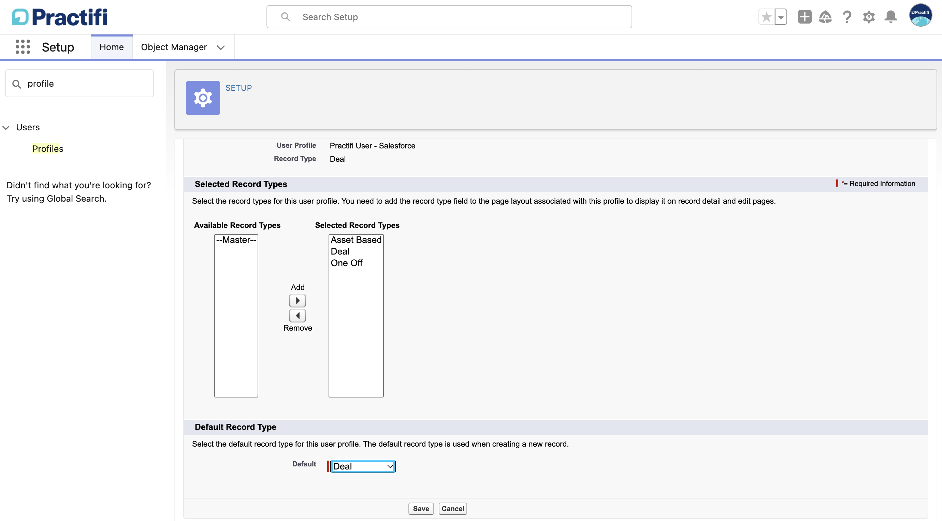Click the Practifi logo
This screenshot has width=942, height=521.
click(60, 17)
